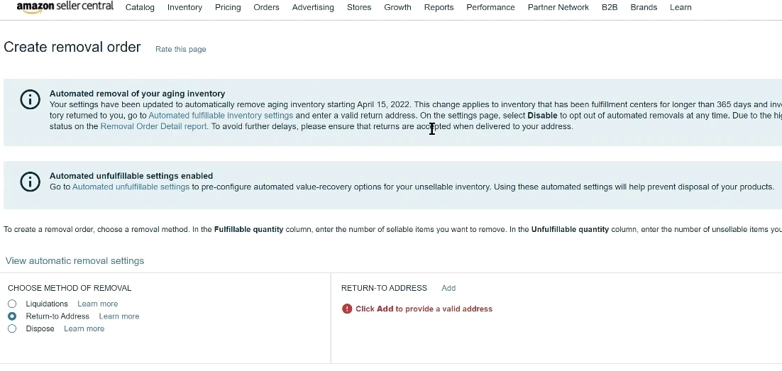The height and width of the screenshot is (371, 782).
Task: Click Learn more next to Dispose
Action: click(84, 328)
